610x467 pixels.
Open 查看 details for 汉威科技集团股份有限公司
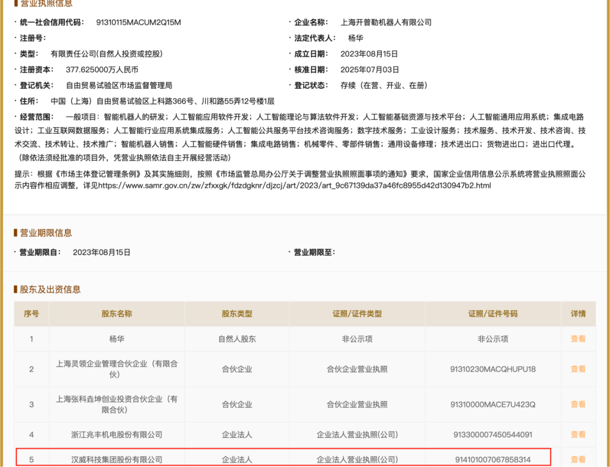coord(578,459)
